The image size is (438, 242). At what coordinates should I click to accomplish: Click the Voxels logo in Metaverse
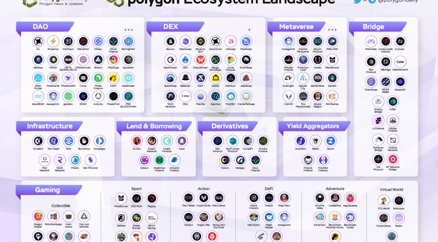[x=317, y=60]
